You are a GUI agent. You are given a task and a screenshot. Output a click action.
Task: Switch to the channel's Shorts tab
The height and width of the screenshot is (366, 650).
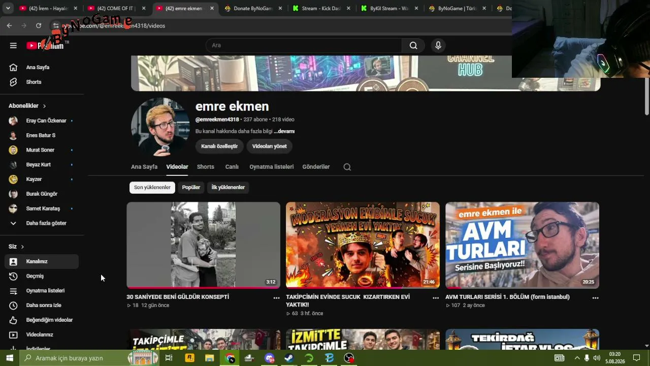coord(206,167)
